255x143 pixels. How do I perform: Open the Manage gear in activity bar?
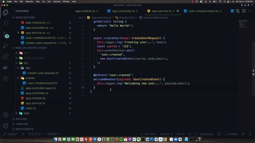coord(6,126)
